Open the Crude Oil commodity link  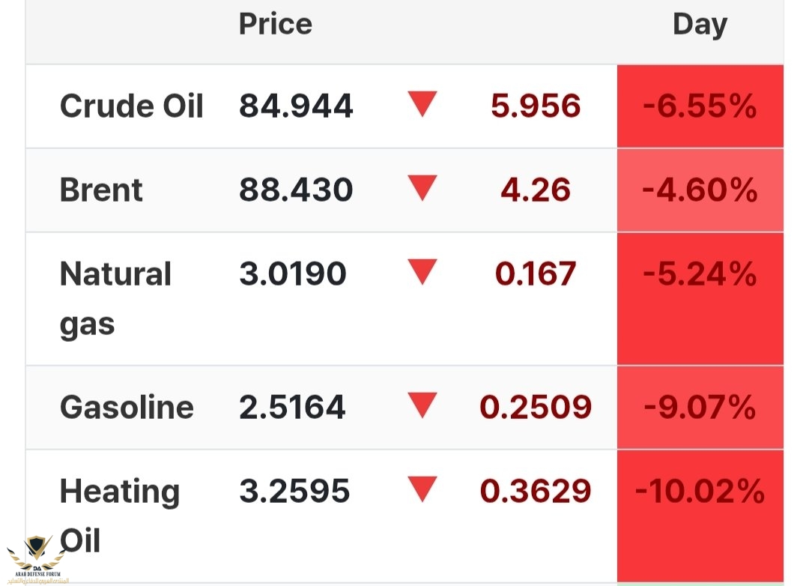132,106
